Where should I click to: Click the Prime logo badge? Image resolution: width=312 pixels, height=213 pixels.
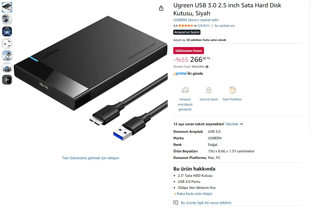pyautogui.click(x=180, y=73)
